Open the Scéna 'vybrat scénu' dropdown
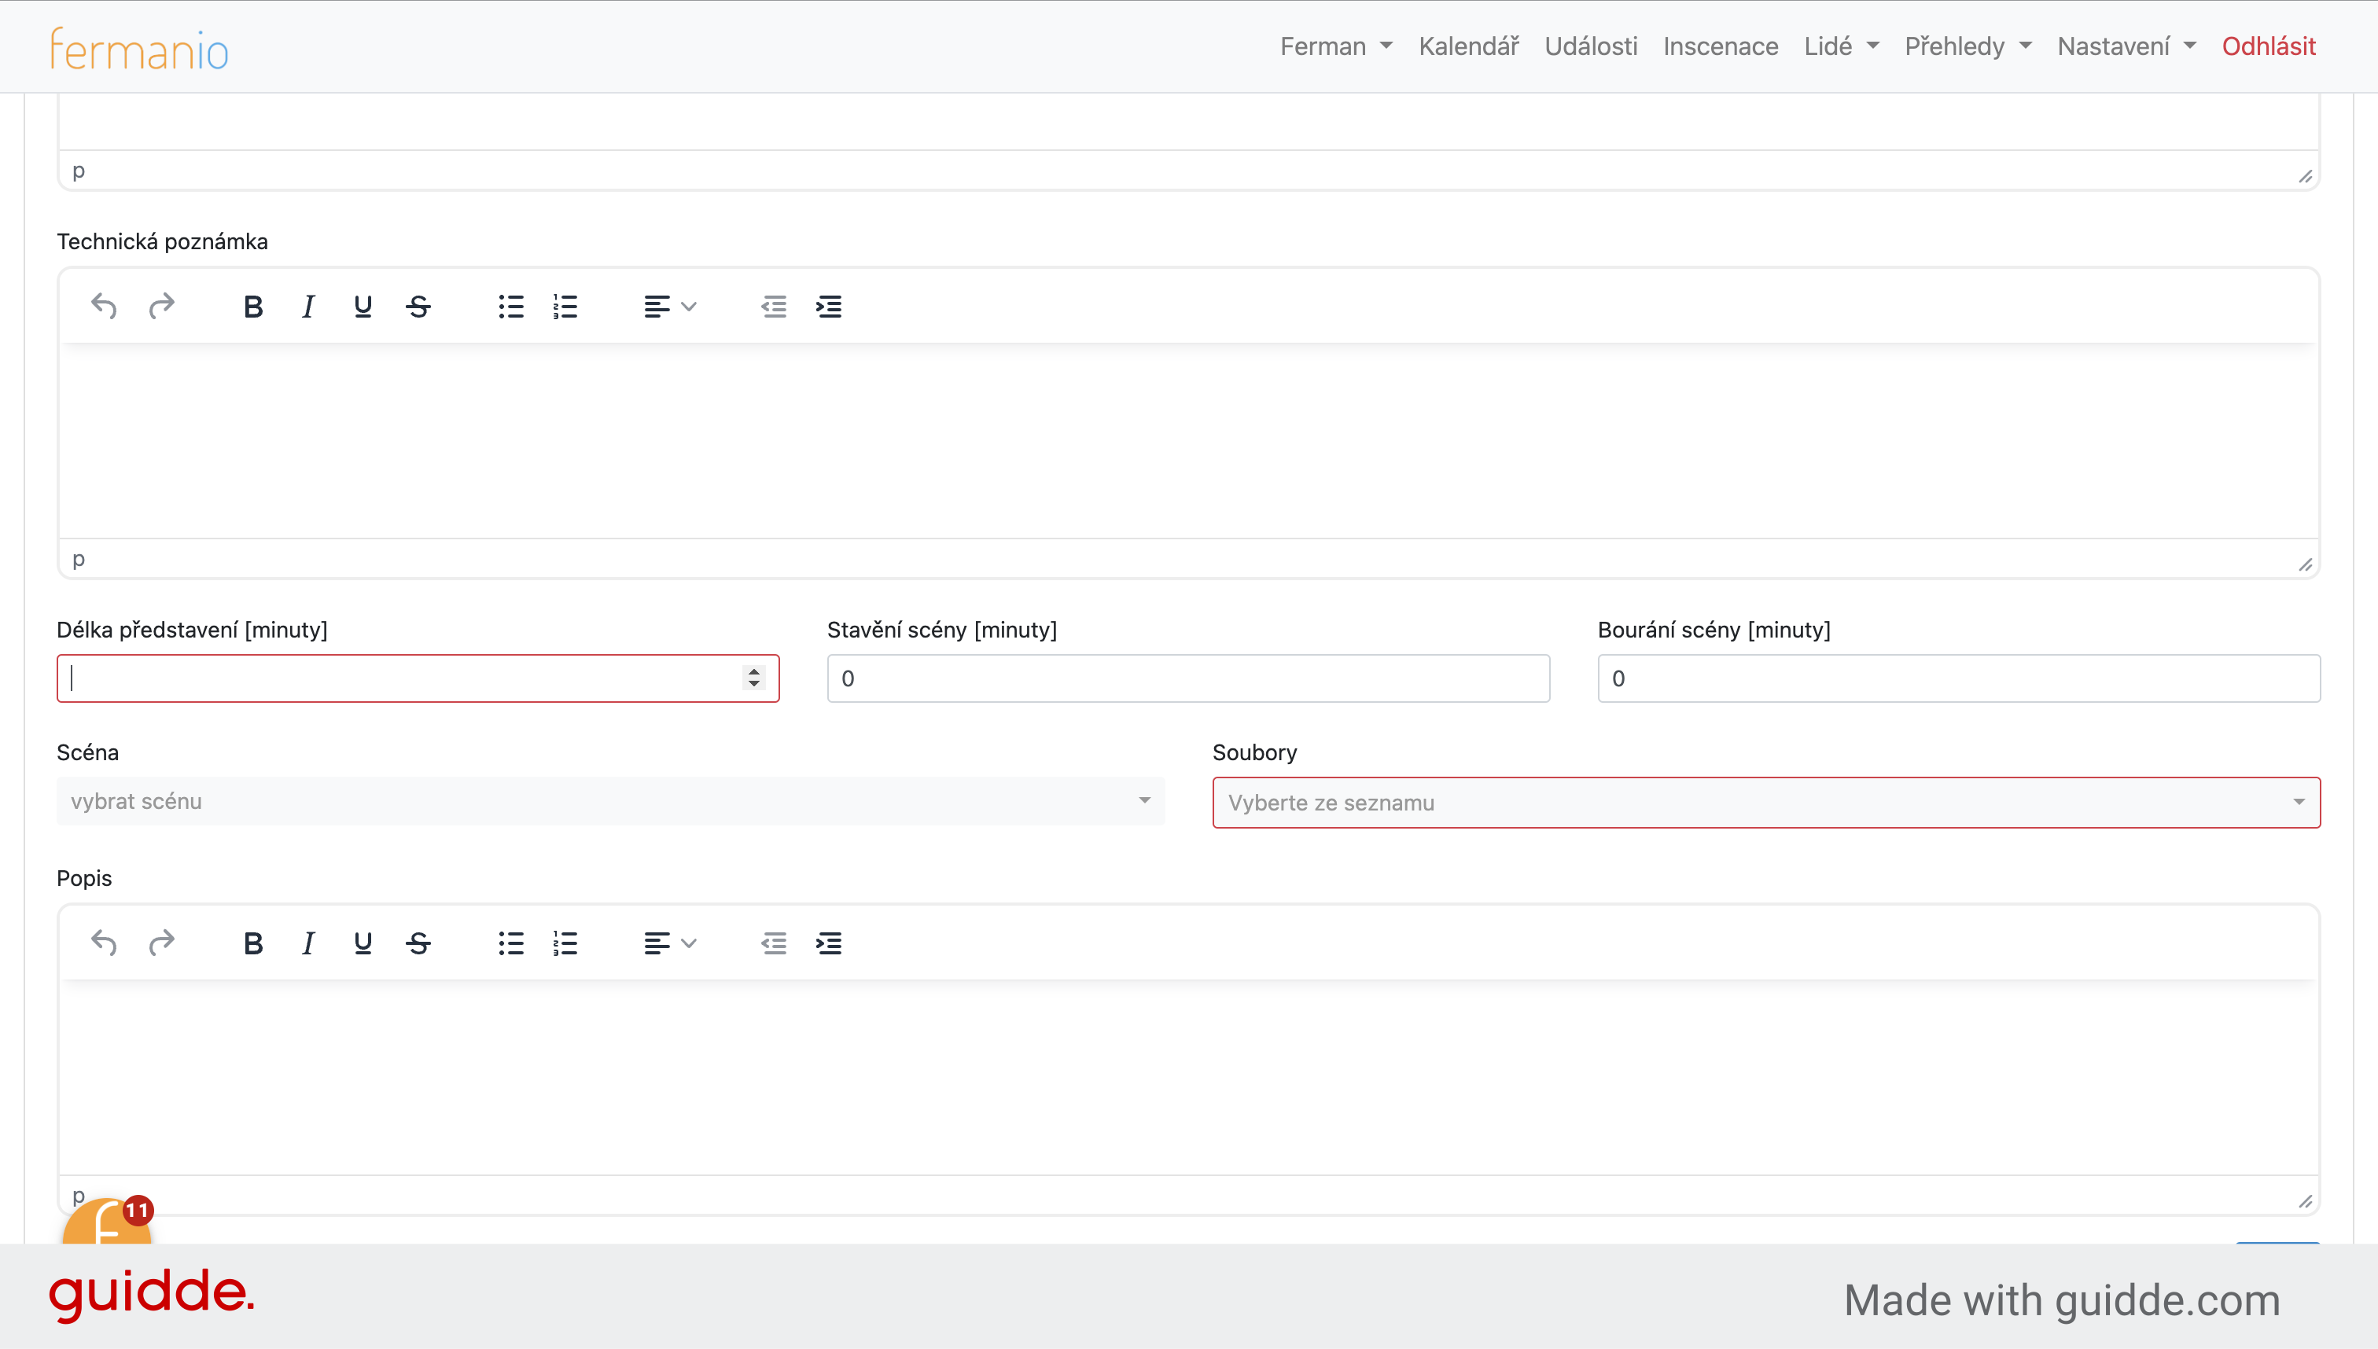This screenshot has height=1349, width=2378. tap(611, 801)
